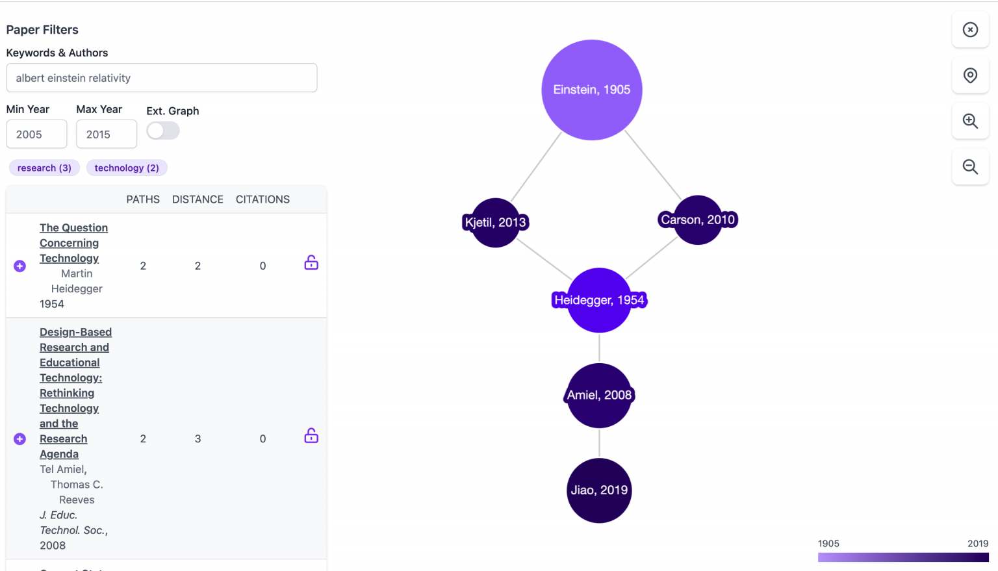Zoom in on the graph
This screenshot has height=571, width=998.
pyautogui.click(x=970, y=121)
